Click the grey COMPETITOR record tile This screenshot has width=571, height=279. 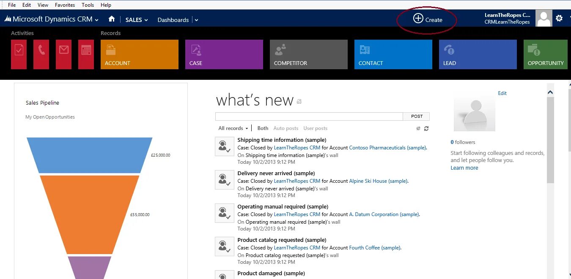coord(309,54)
